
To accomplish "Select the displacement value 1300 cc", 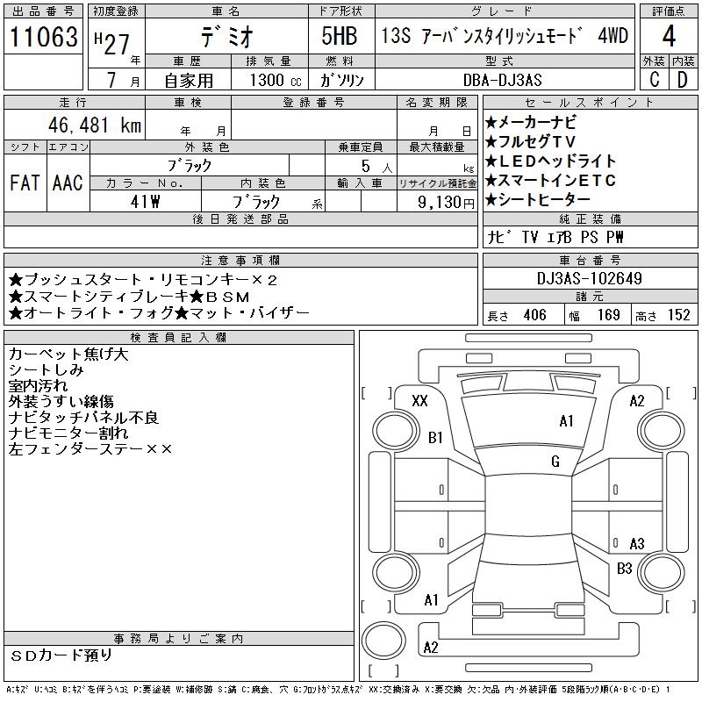I will coord(276,80).
